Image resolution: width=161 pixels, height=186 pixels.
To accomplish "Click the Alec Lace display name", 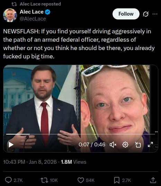I will click(32, 12).
